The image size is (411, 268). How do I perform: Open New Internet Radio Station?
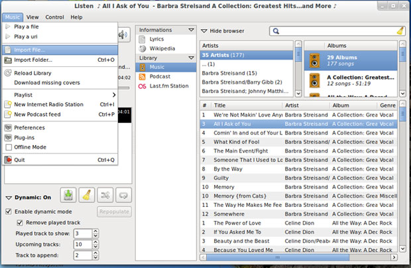[60, 104]
